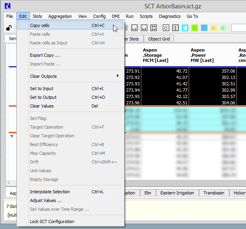The width and height of the screenshot is (246, 229).
Task: Click the yellow D flag button
Action: coord(213,28)
